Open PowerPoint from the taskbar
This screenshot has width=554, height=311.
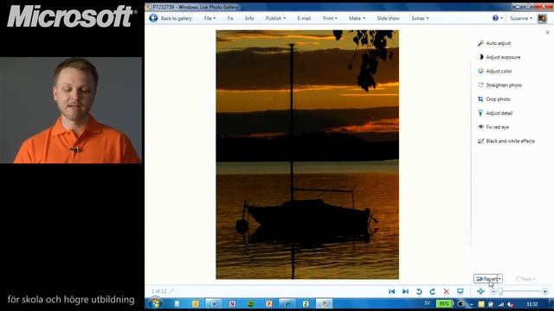[269, 303]
